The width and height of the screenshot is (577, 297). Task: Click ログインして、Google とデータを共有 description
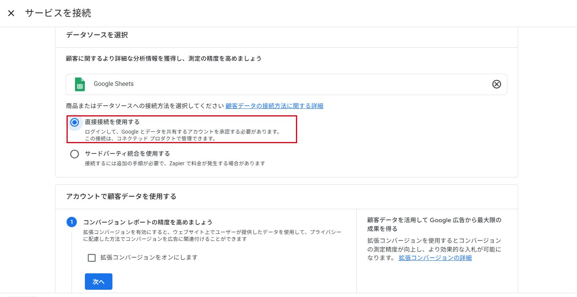tap(183, 135)
